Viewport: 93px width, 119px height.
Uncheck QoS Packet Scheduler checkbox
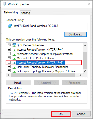pyautogui.click(x=9, y=45)
